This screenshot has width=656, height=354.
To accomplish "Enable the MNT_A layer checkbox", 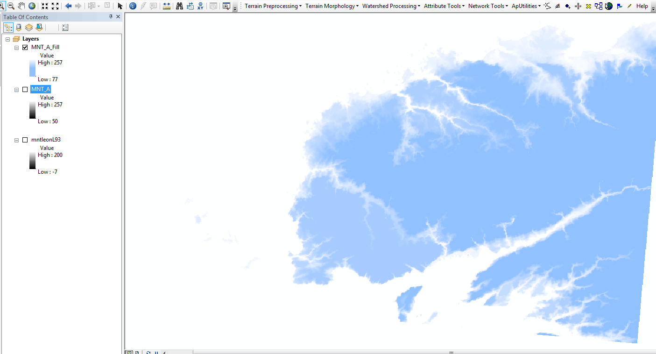I will click(x=25, y=89).
